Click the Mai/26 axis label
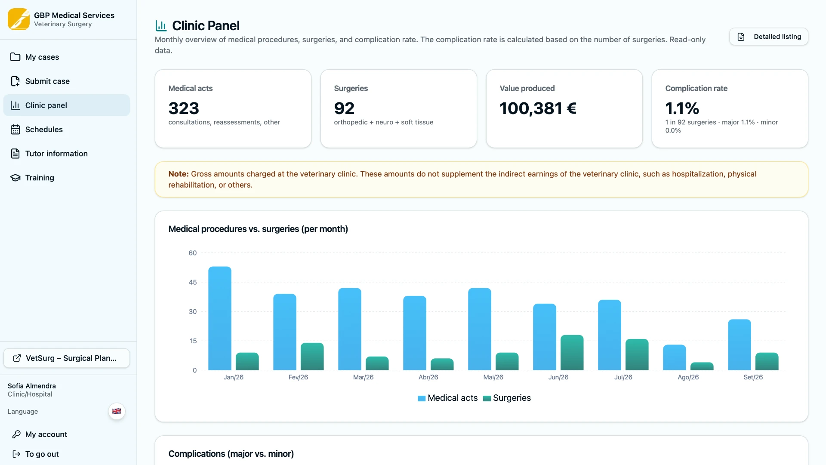This screenshot has height=465, width=826. coord(493,377)
